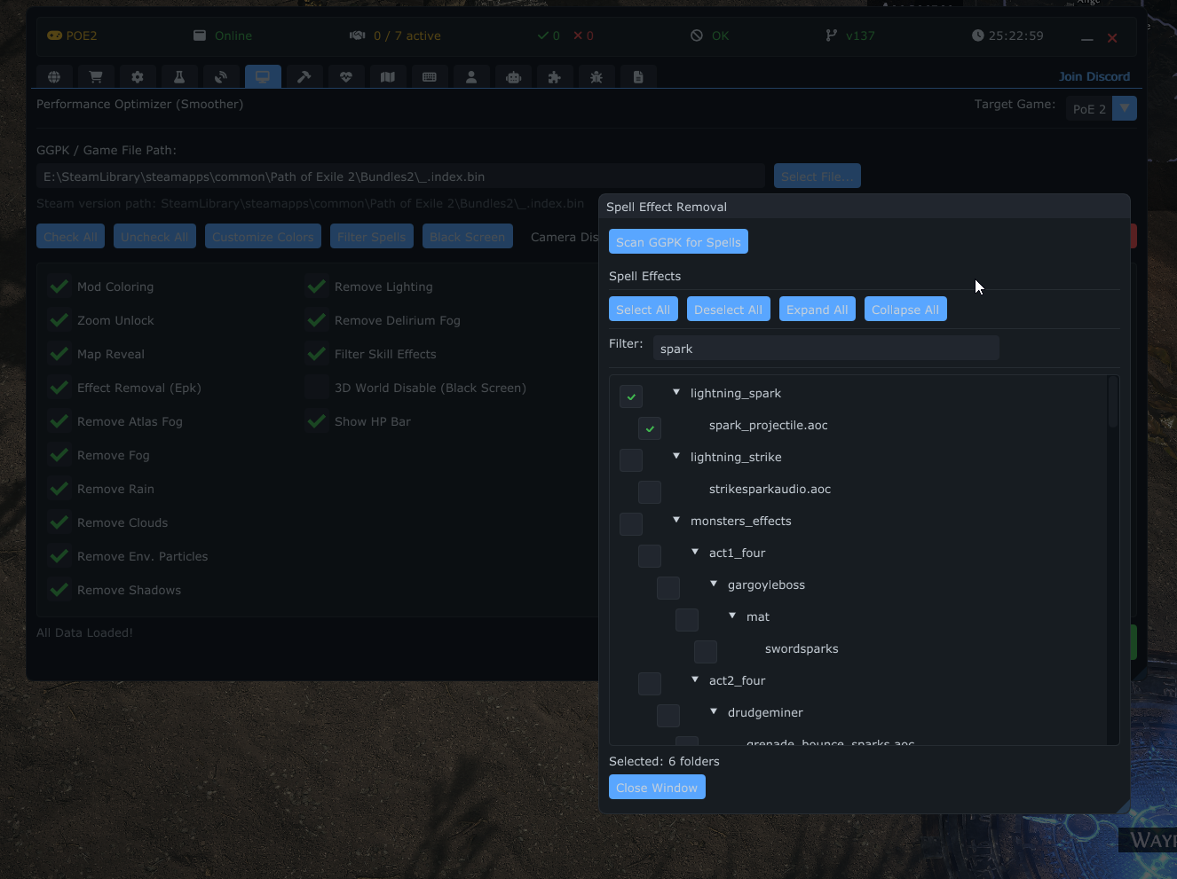1177x879 pixels.
Task: Open the puzzle piece plugins tab
Action: point(555,77)
